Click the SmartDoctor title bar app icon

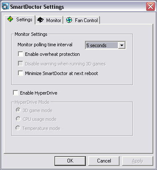5,7
